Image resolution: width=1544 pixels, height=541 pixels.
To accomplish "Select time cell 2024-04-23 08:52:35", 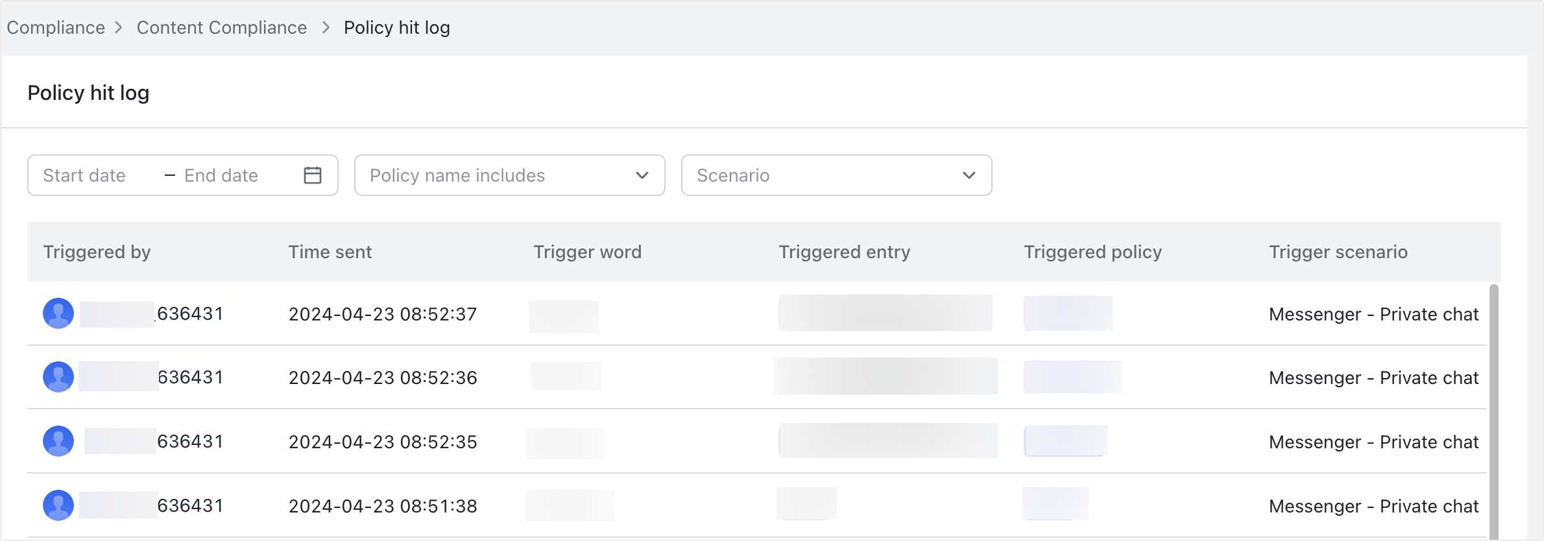I will [383, 442].
